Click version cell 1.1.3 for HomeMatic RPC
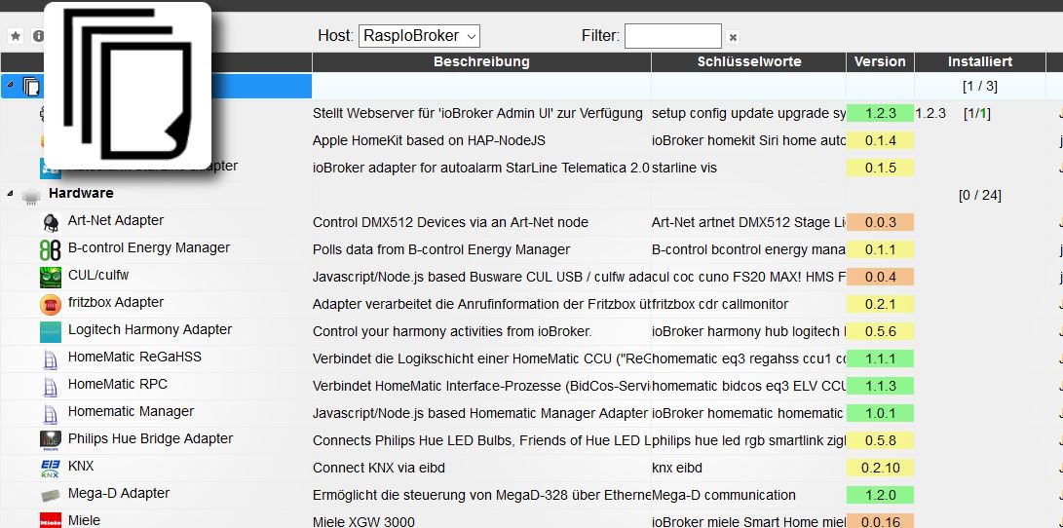 click(x=880, y=386)
